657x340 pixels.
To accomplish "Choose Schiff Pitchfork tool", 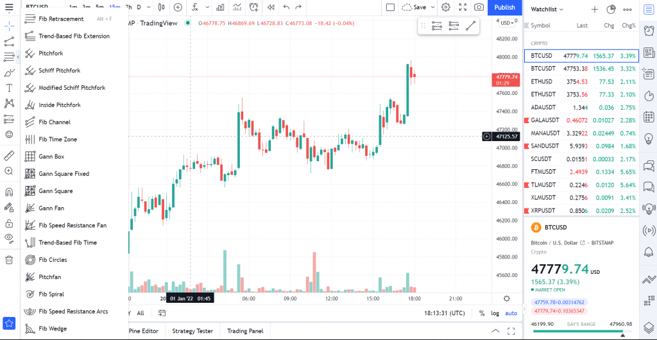I will point(74,71).
